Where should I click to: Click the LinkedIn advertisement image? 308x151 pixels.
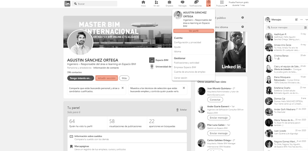[x=230, y=52]
